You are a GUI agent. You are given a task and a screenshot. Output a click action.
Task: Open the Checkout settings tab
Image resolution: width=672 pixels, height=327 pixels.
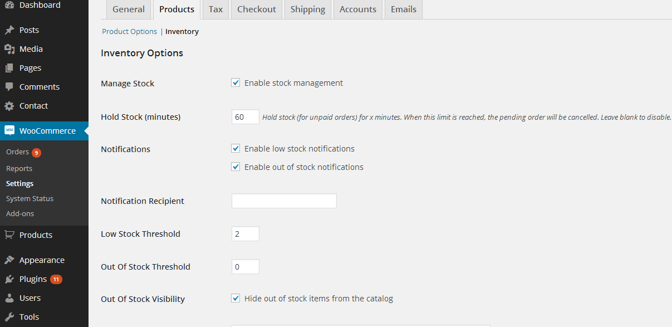257,9
